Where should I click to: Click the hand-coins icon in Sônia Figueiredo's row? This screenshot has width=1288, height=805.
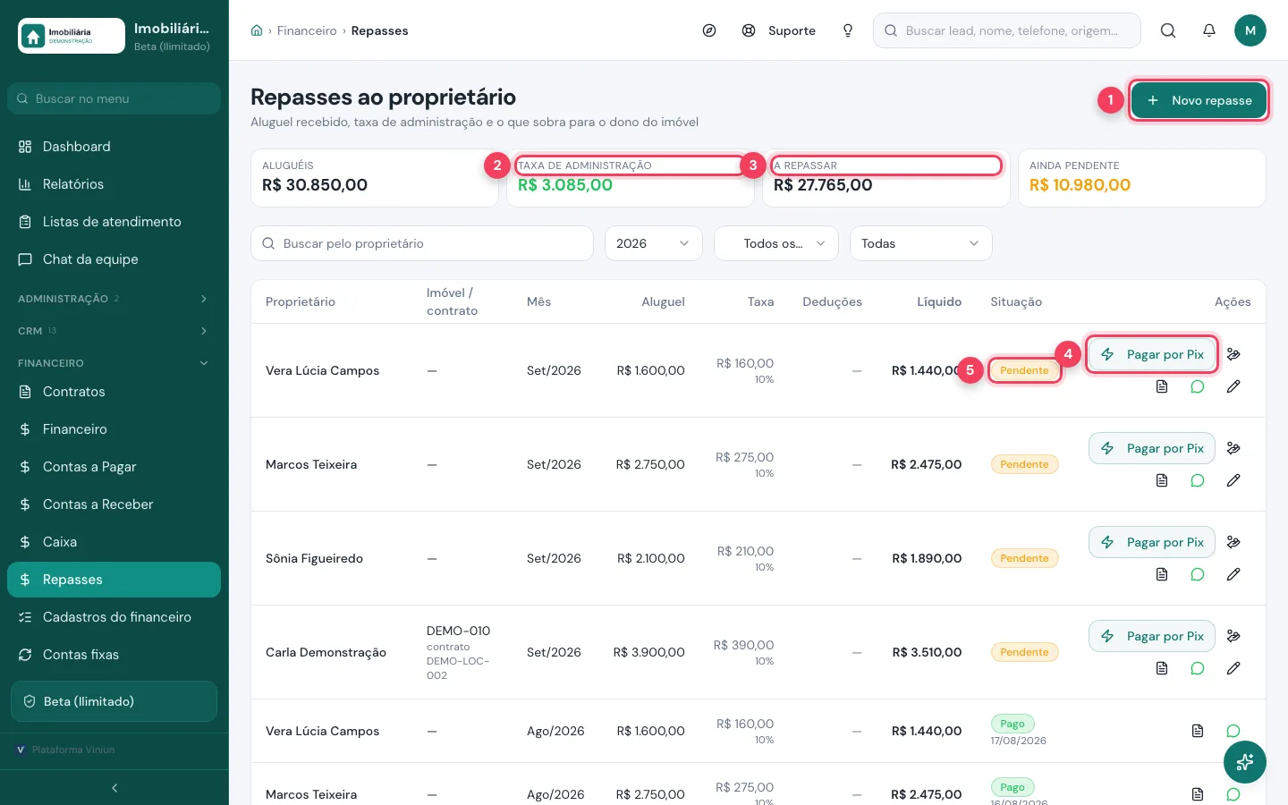coord(1233,542)
